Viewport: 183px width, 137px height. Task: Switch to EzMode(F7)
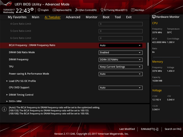pyautogui.click(x=149, y=129)
